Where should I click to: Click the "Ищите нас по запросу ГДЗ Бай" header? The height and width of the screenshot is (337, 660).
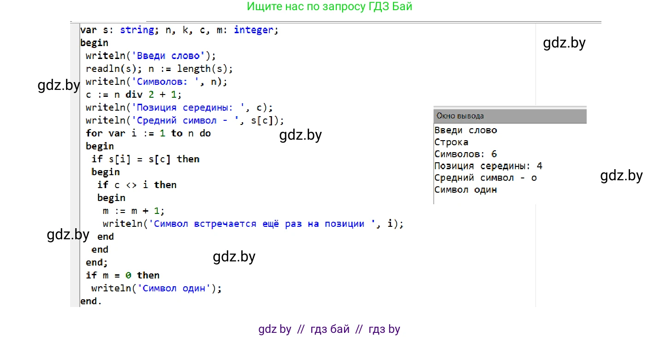click(329, 6)
